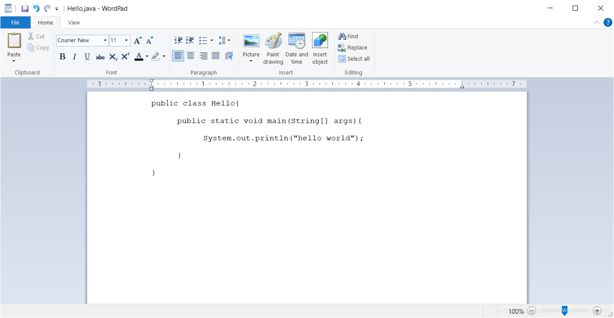Click the bullet list icon
614x318 pixels.
(x=203, y=40)
